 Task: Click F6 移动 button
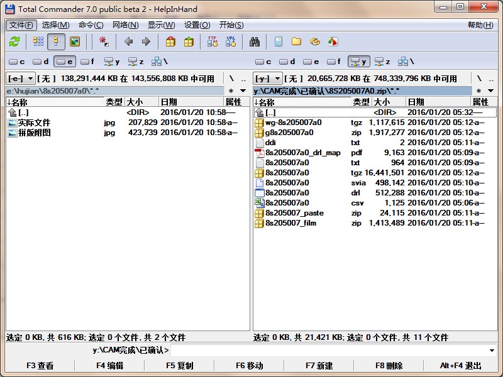249,366
